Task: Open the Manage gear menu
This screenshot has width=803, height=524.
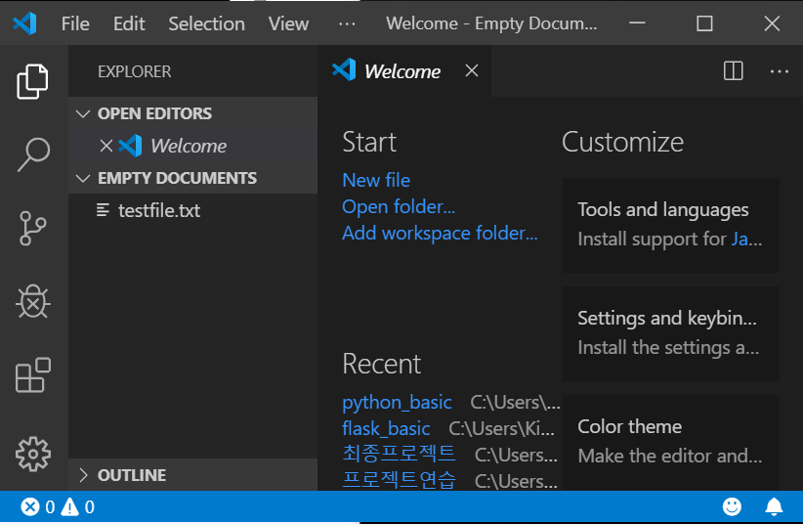Action: 33,454
